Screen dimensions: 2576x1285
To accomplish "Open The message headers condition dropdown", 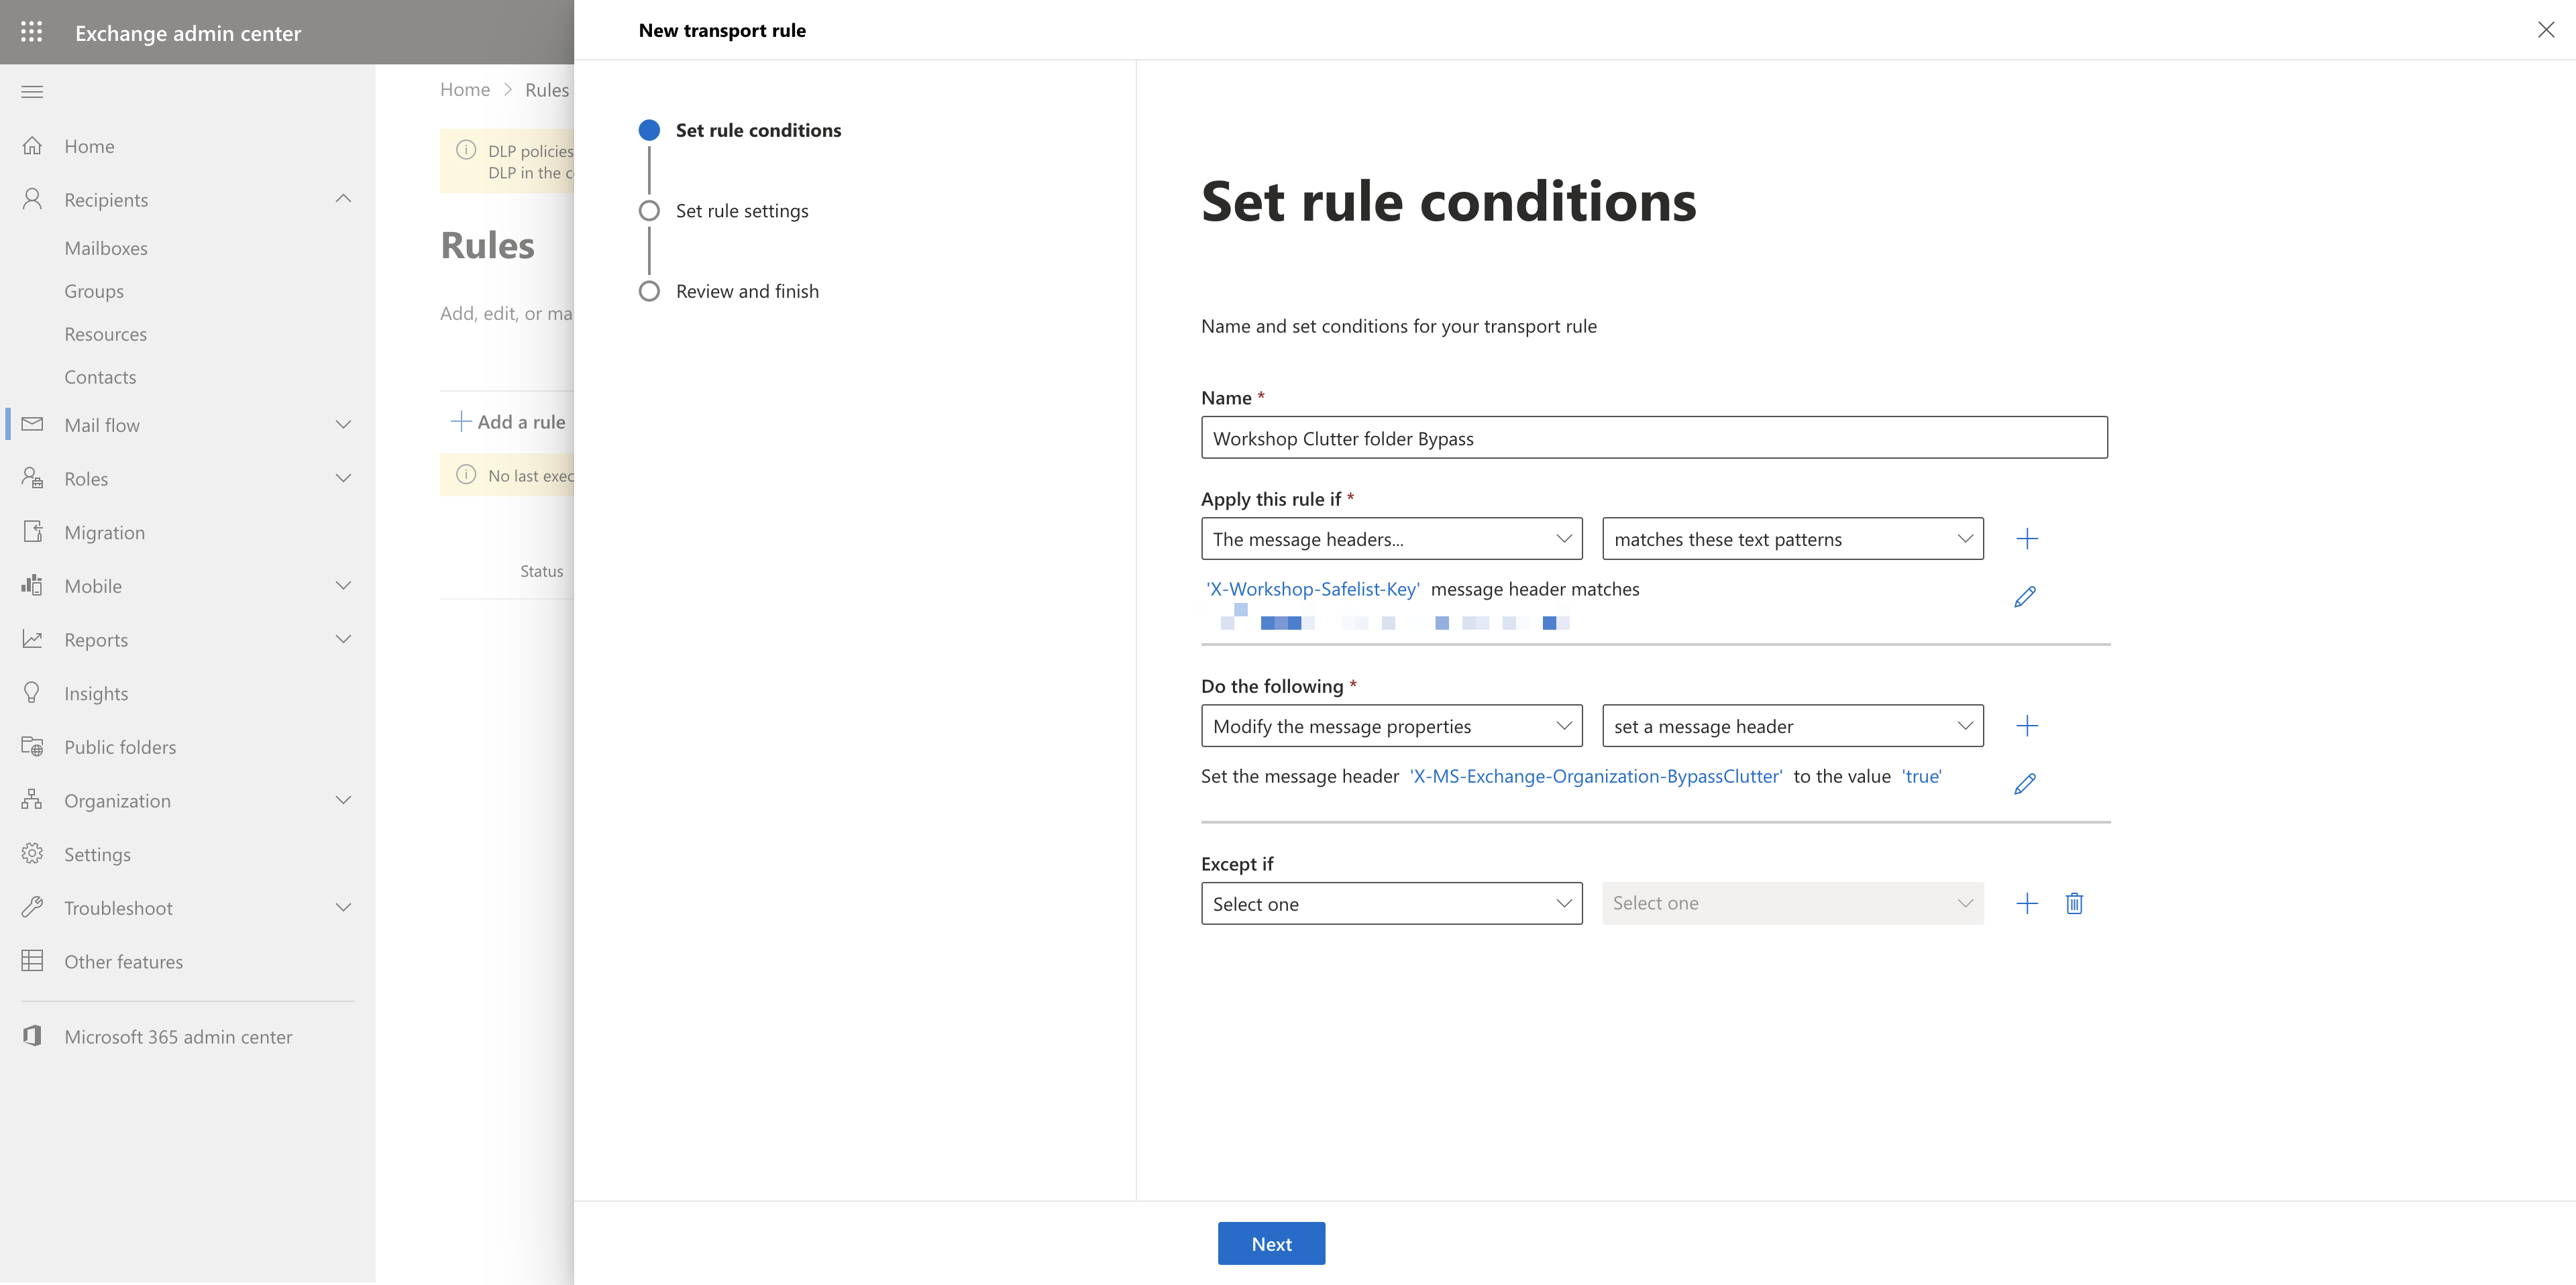I will pyautogui.click(x=1391, y=539).
